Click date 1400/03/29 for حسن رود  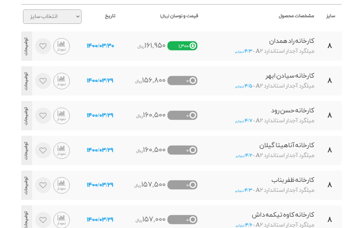coord(100,115)
